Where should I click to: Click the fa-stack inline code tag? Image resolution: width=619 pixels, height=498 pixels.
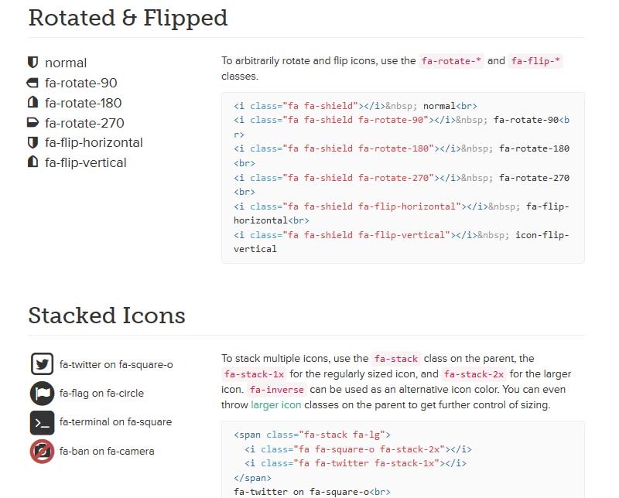(x=396, y=359)
